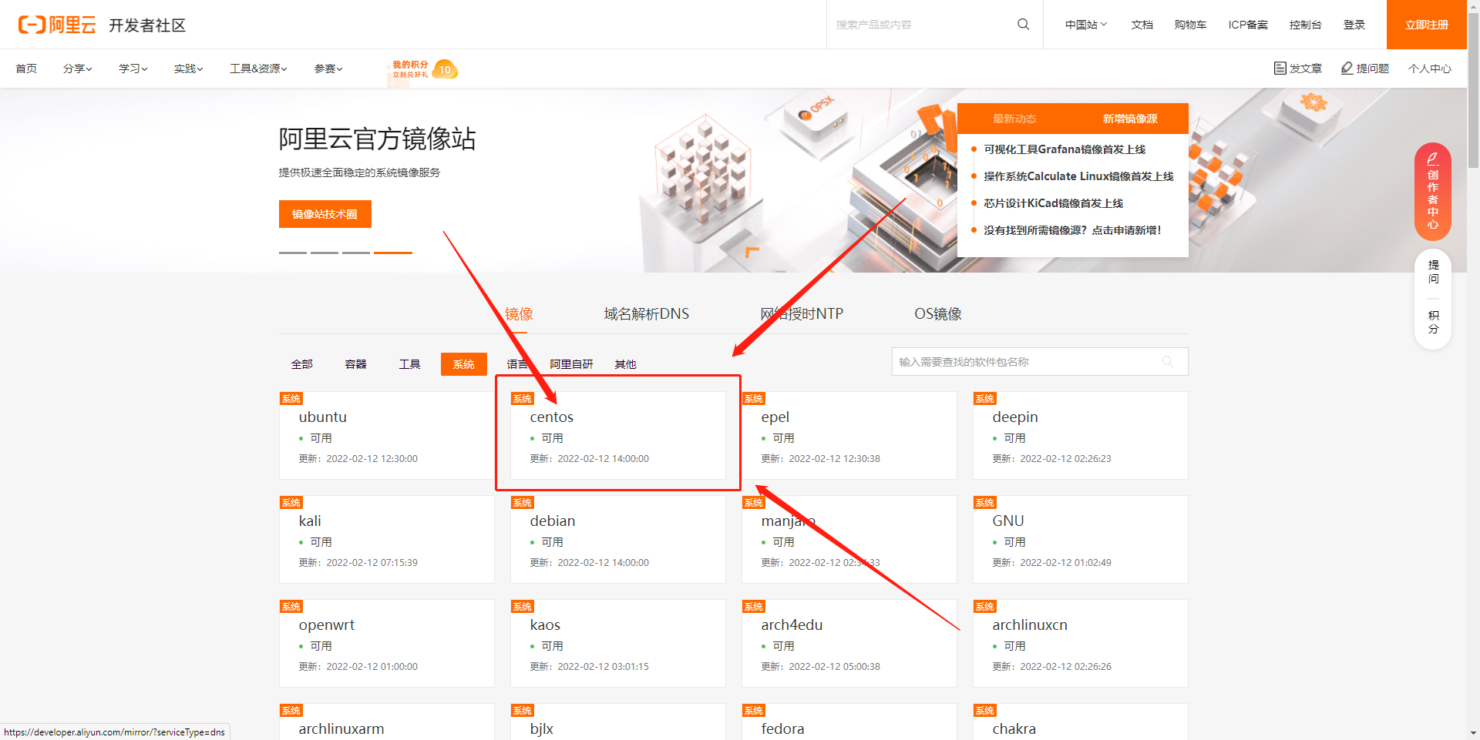Click the Aliyun logo icon
1480x740 pixels.
pyautogui.click(x=56, y=25)
